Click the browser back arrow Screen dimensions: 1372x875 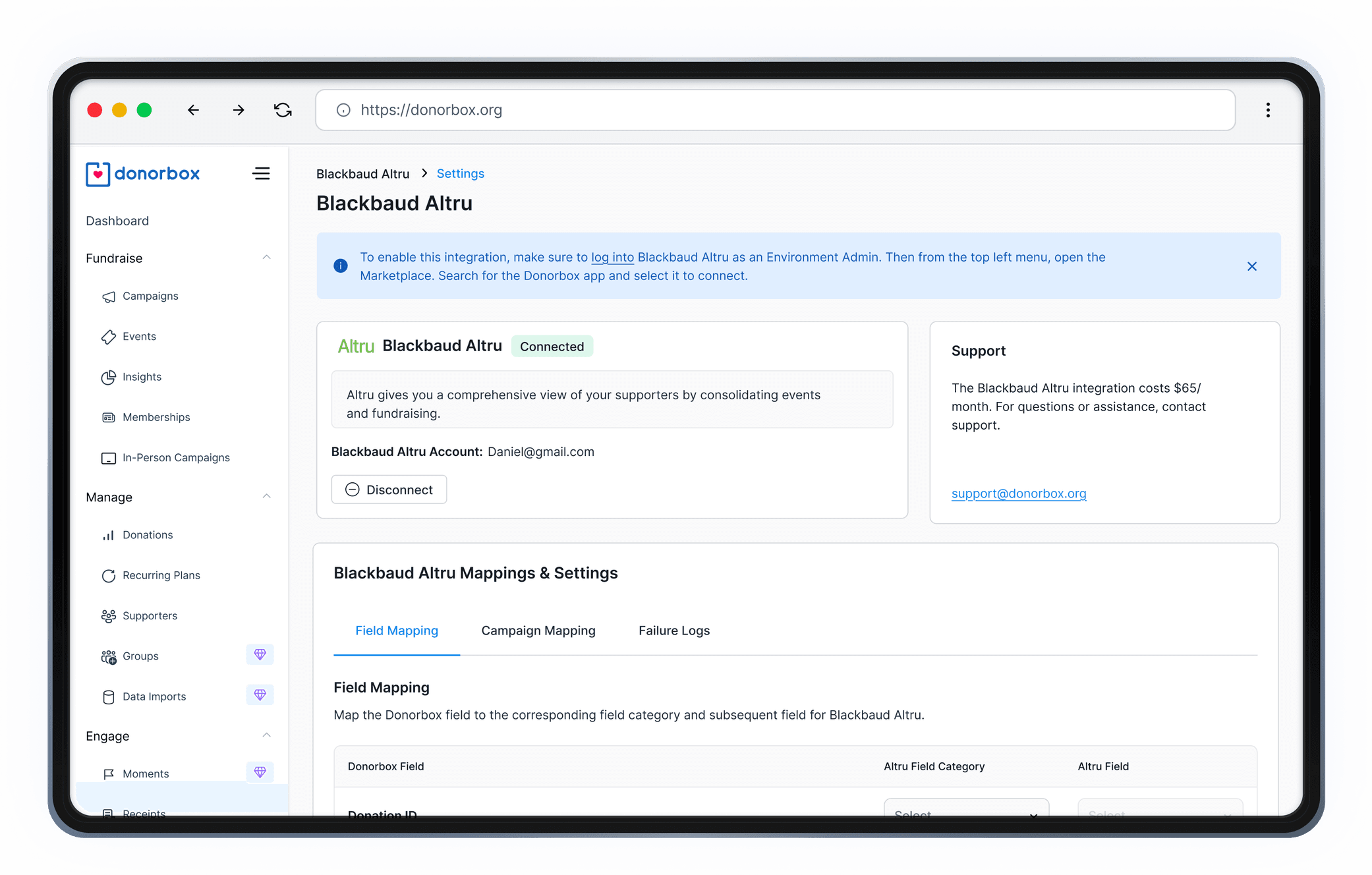point(193,110)
